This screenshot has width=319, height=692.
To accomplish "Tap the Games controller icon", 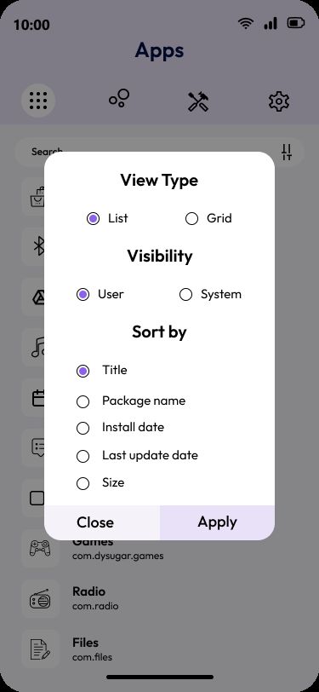I will [40, 548].
